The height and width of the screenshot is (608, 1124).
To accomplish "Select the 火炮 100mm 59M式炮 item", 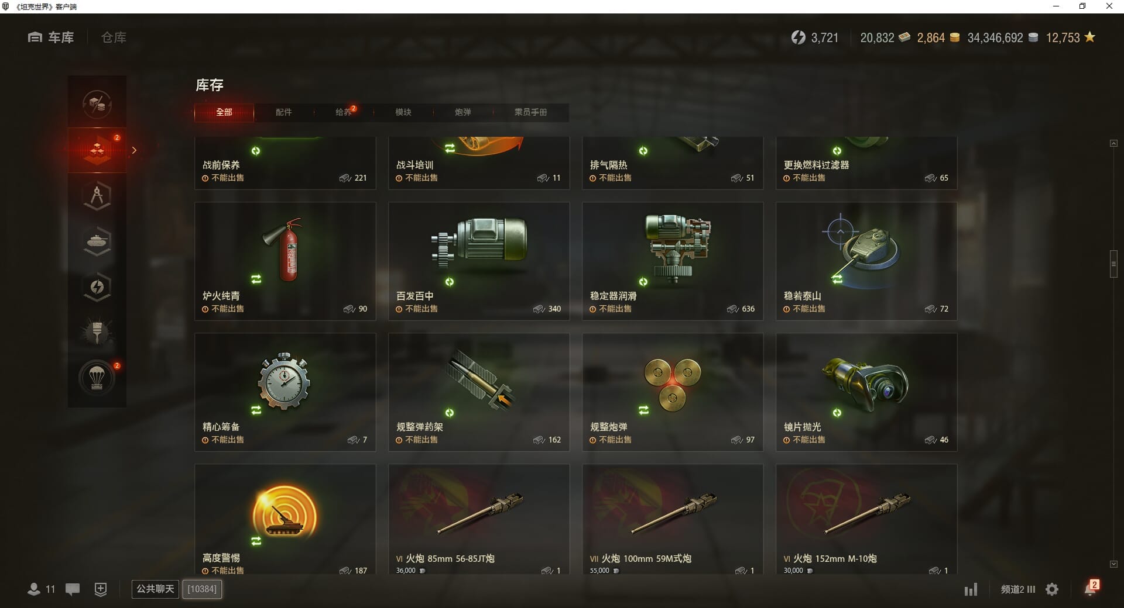I will [x=673, y=519].
